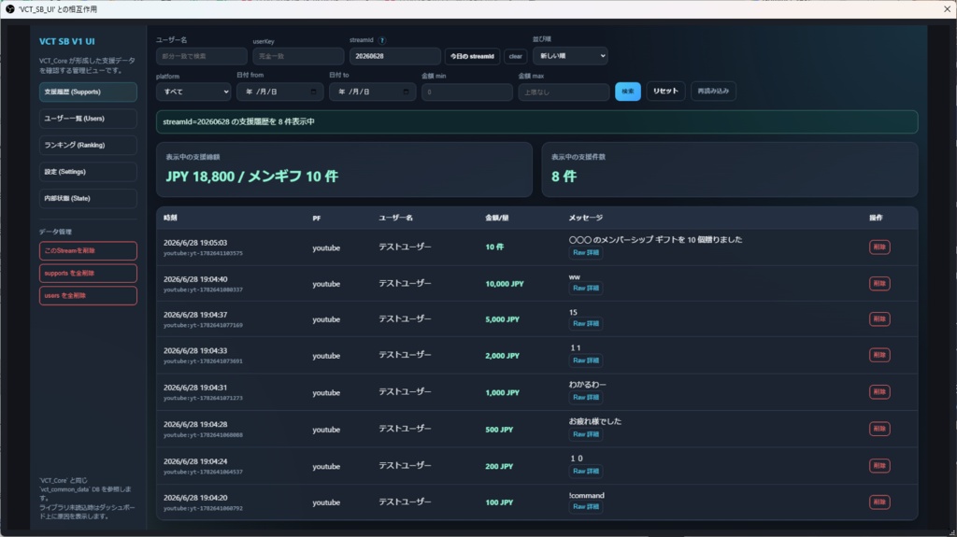Open Raw 詳細 for the 200 JPY row
The height and width of the screenshot is (537, 957).
click(x=585, y=471)
